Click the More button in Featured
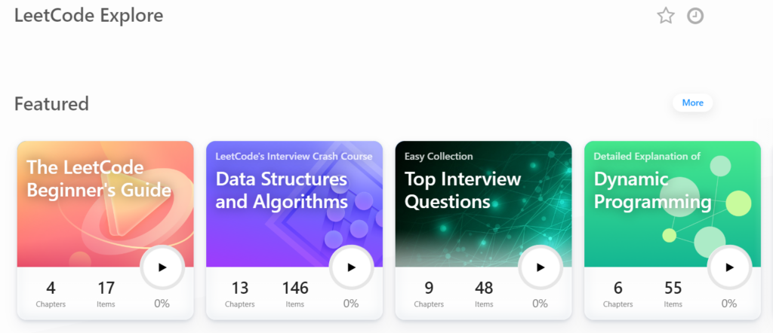The image size is (773, 333). (693, 102)
